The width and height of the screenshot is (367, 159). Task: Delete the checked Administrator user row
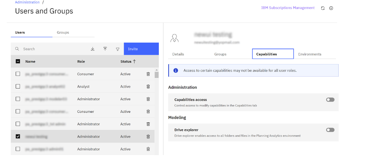click(148, 137)
